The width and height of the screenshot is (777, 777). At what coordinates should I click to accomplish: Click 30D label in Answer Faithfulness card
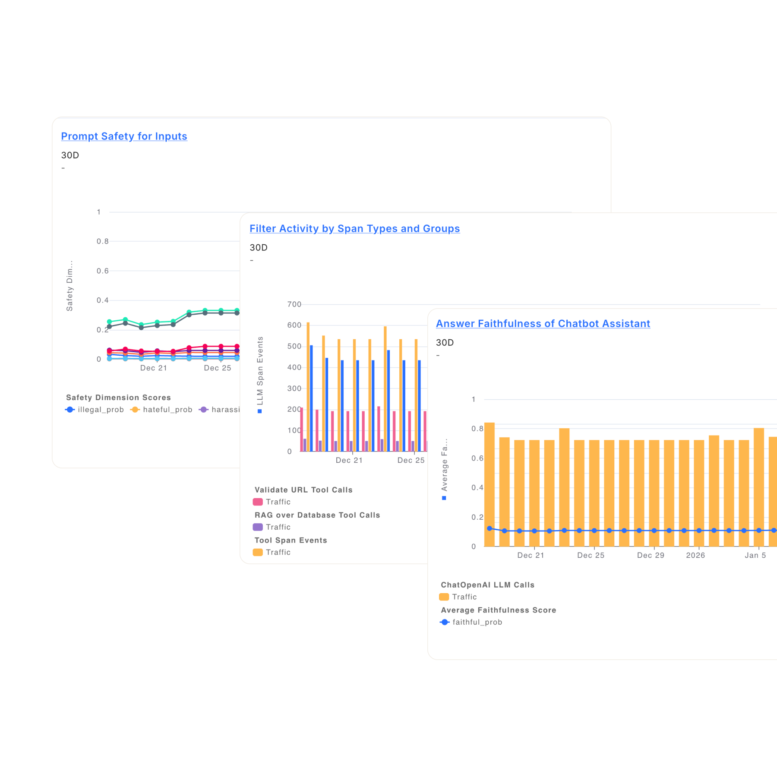pyautogui.click(x=445, y=343)
